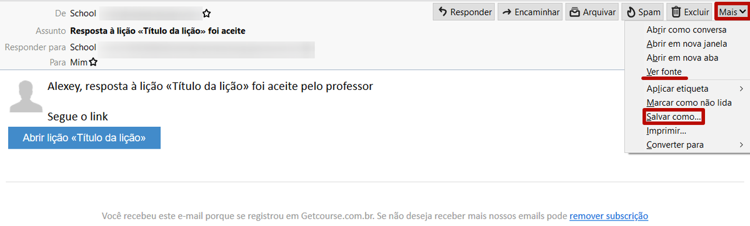This screenshot has height=226, width=750.
Task: Open the blue Abrir lição button
Action: [84, 138]
